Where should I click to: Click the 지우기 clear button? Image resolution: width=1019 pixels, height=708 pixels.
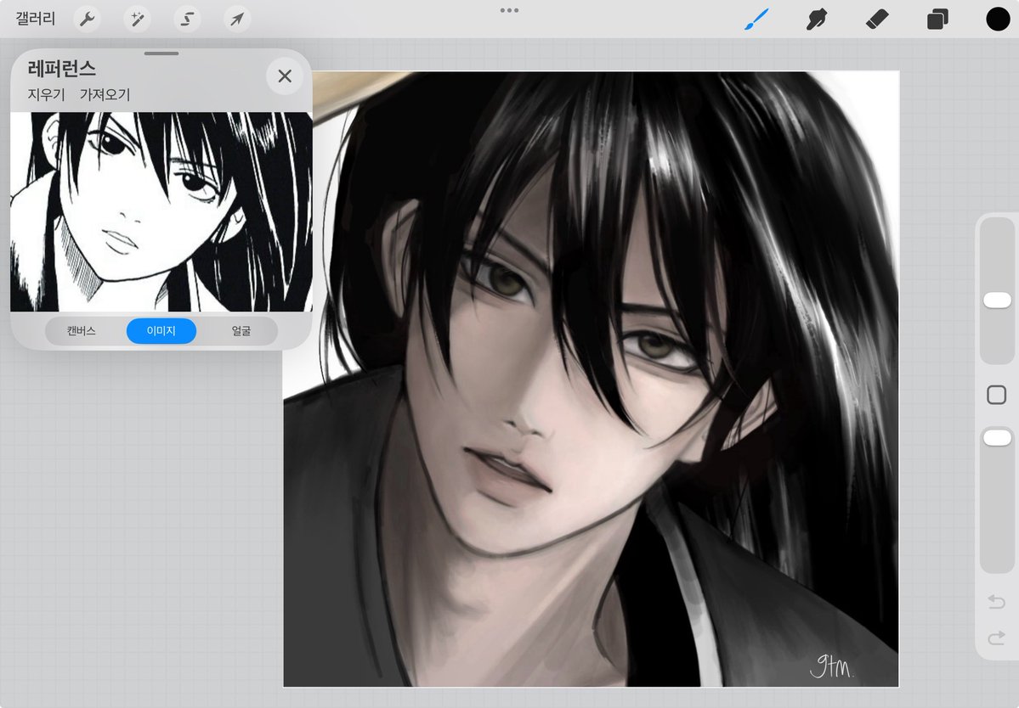[46, 95]
